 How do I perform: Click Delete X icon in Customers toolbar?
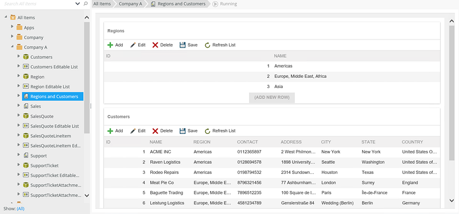pyautogui.click(x=155, y=131)
